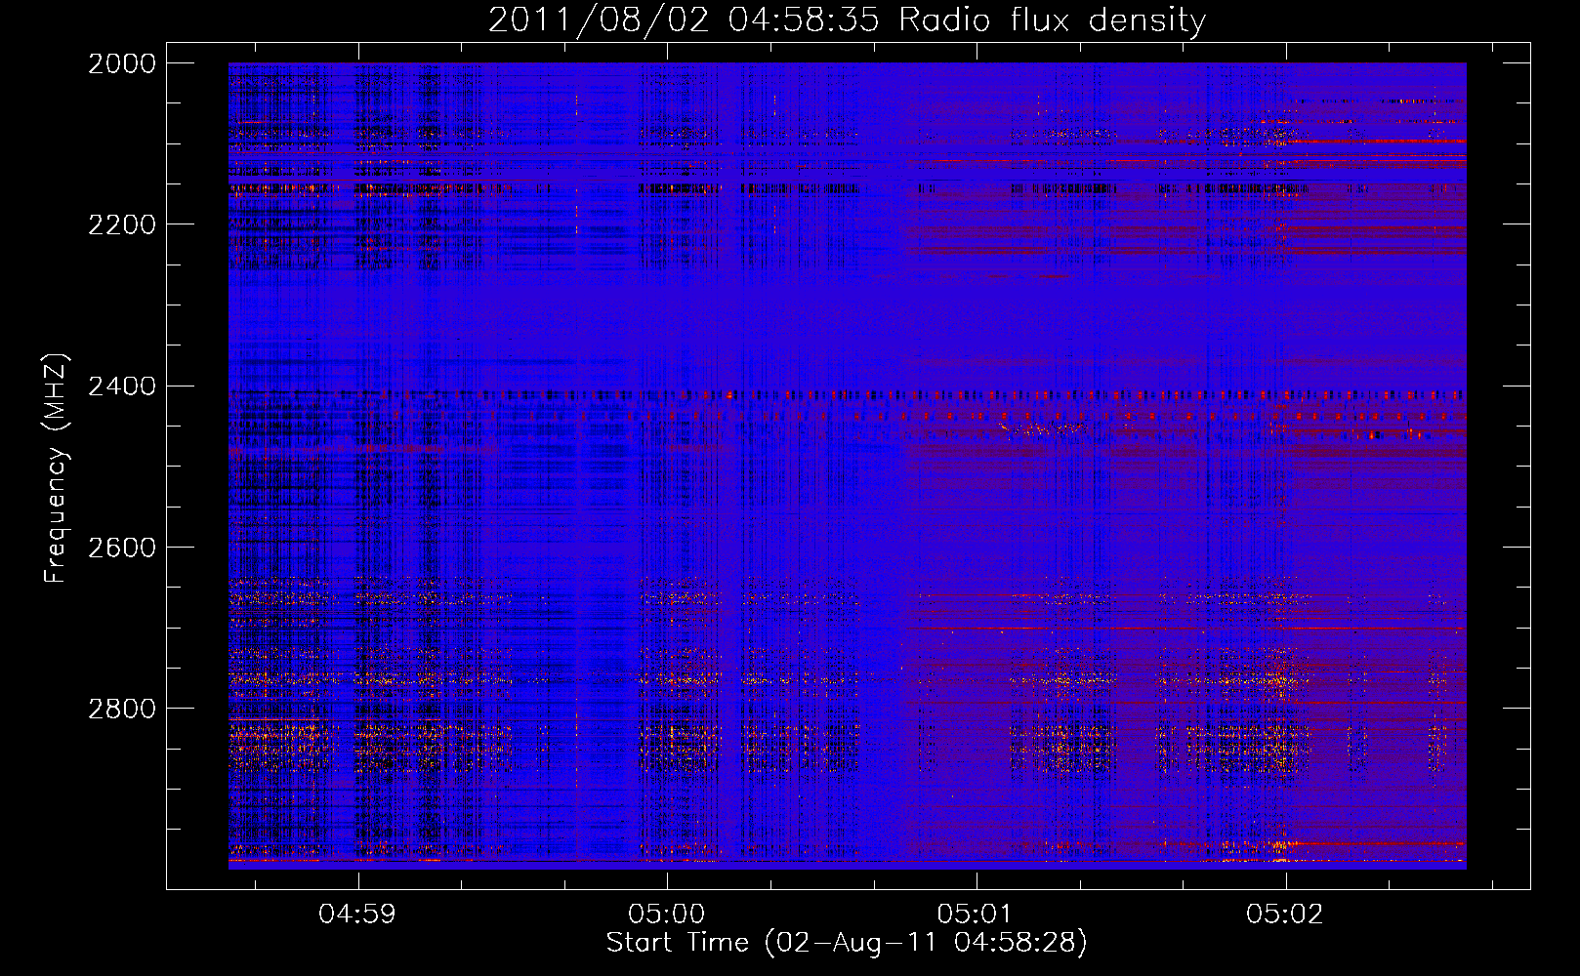This screenshot has width=1580, height=976.
Task: Select the 2800 frequency tick label
Action: [122, 709]
